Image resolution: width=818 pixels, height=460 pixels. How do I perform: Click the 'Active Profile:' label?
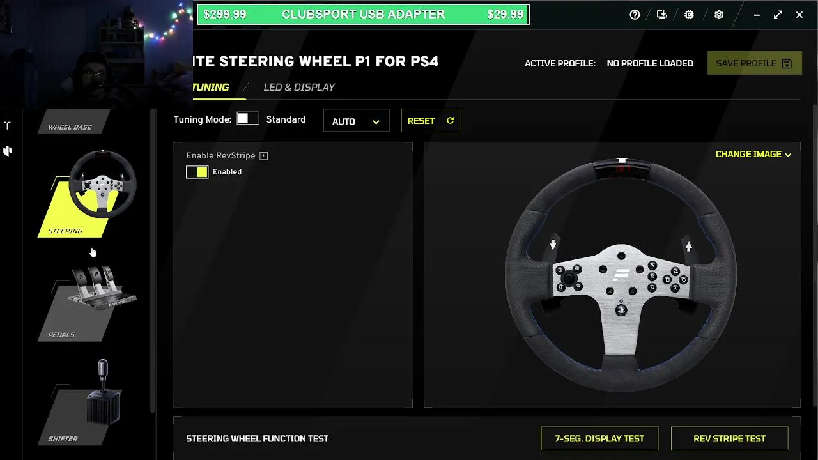560,63
